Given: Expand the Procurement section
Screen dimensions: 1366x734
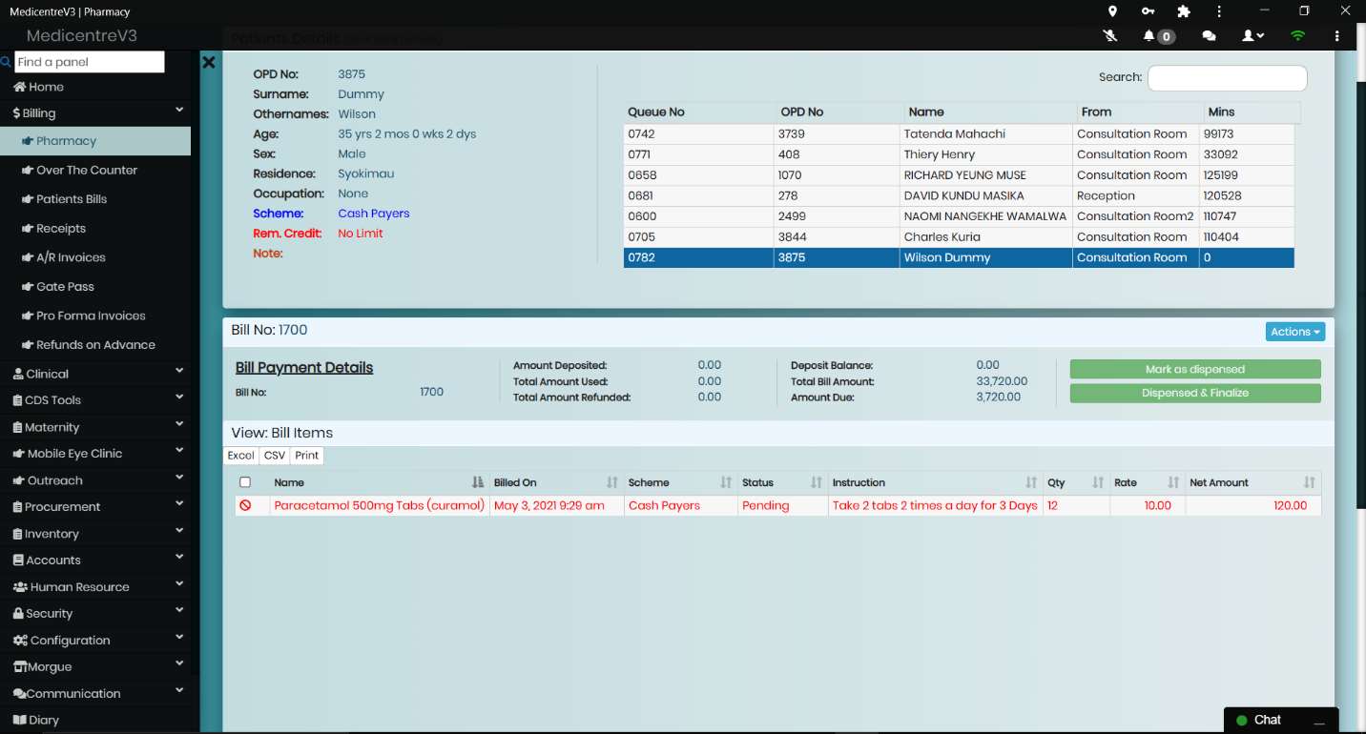Looking at the screenshot, I should (95, 507).
